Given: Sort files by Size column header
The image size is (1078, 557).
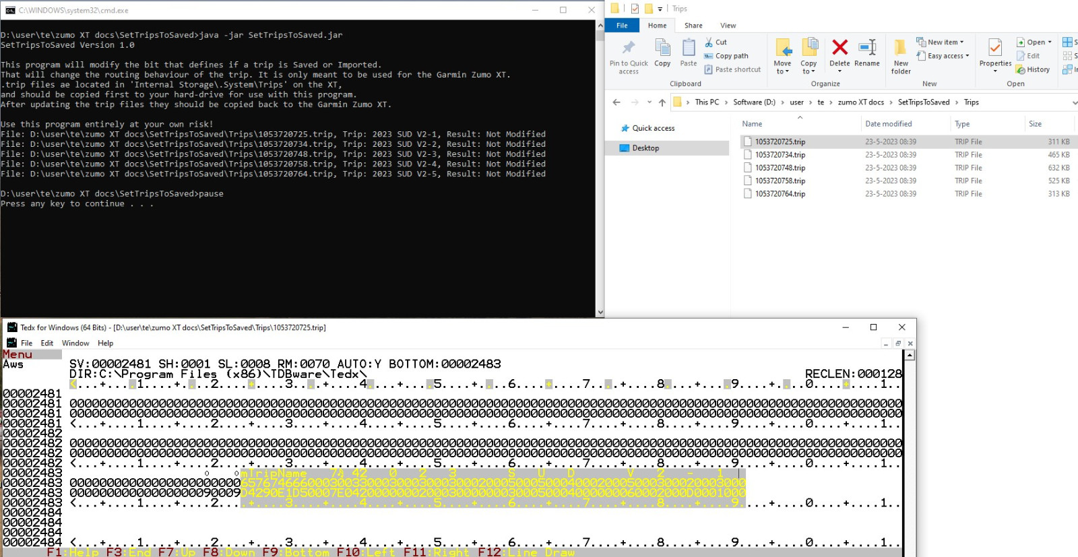Looking at the screenshot, I should pos(1035,124).
